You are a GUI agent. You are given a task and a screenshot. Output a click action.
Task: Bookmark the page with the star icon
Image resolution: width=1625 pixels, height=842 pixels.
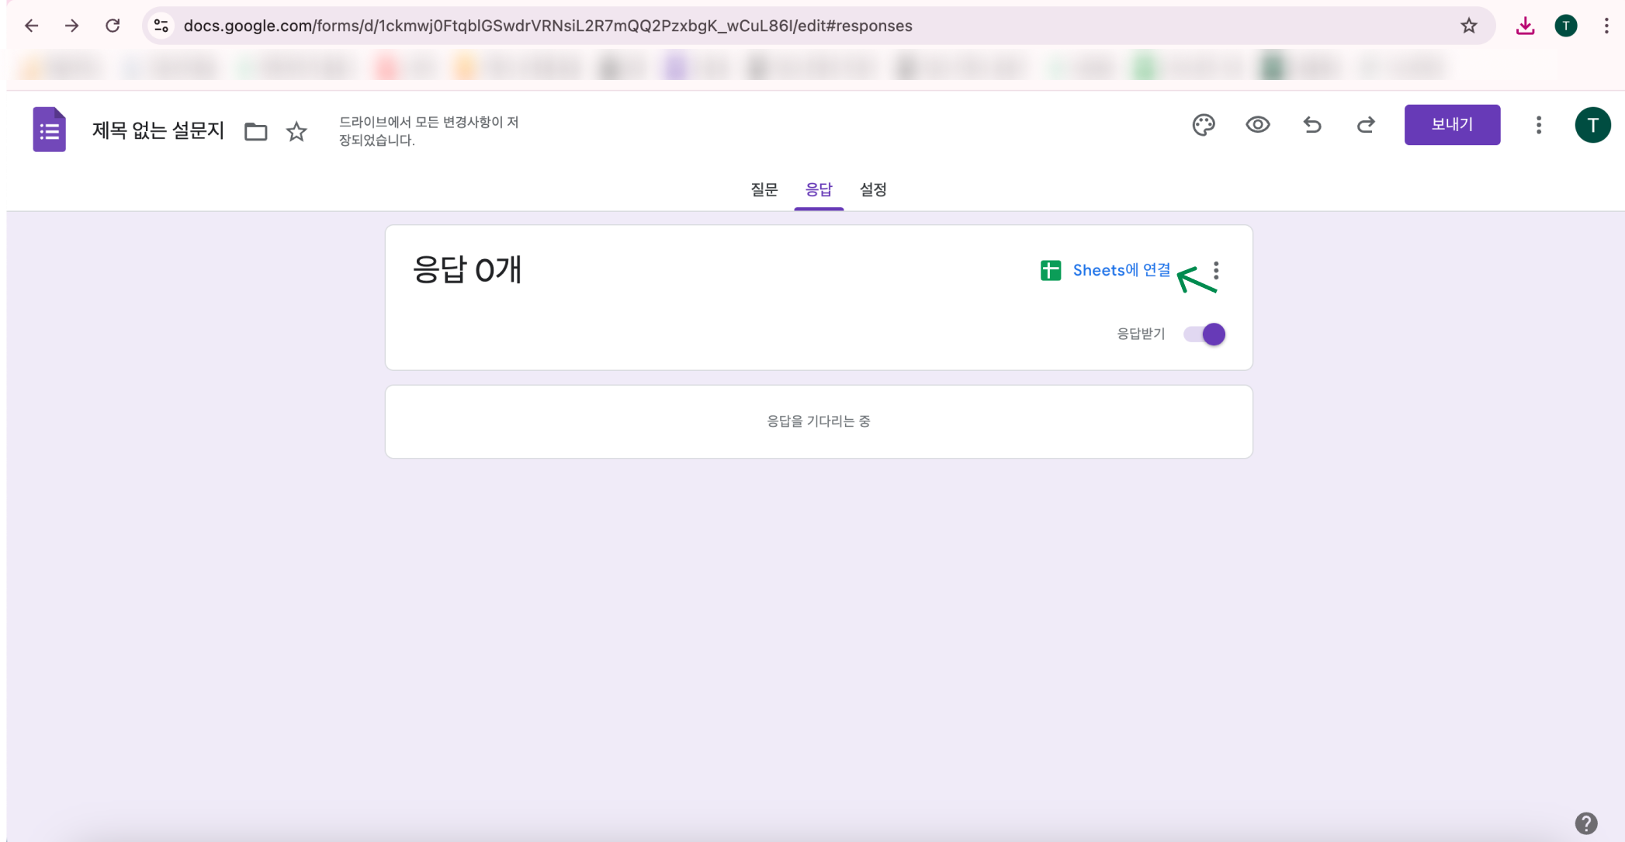1468,25
